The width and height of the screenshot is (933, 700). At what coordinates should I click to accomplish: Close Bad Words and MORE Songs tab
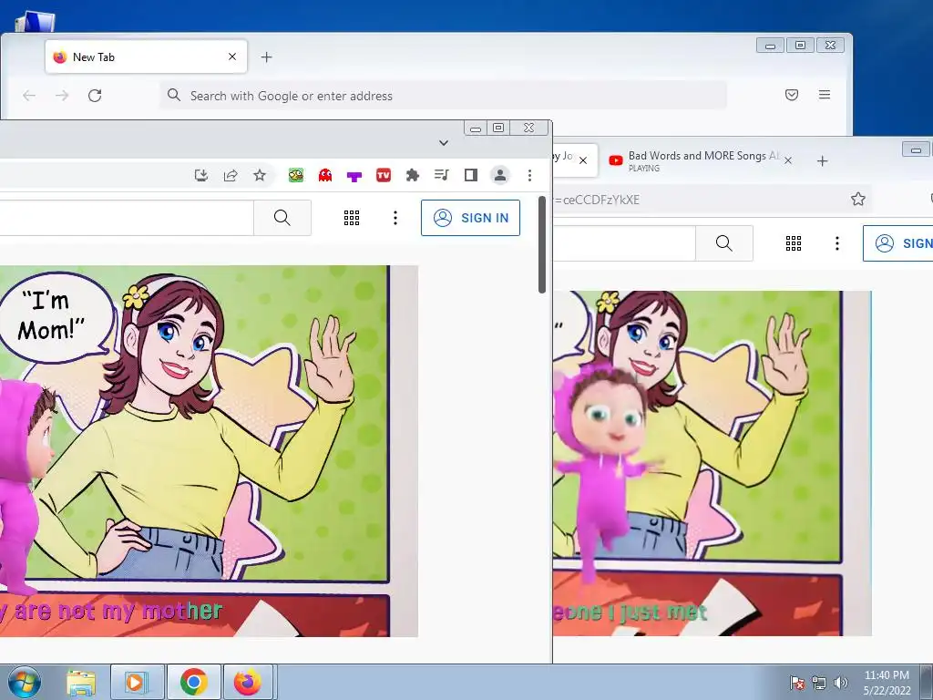pyautogui.click(x=788, y=160)
